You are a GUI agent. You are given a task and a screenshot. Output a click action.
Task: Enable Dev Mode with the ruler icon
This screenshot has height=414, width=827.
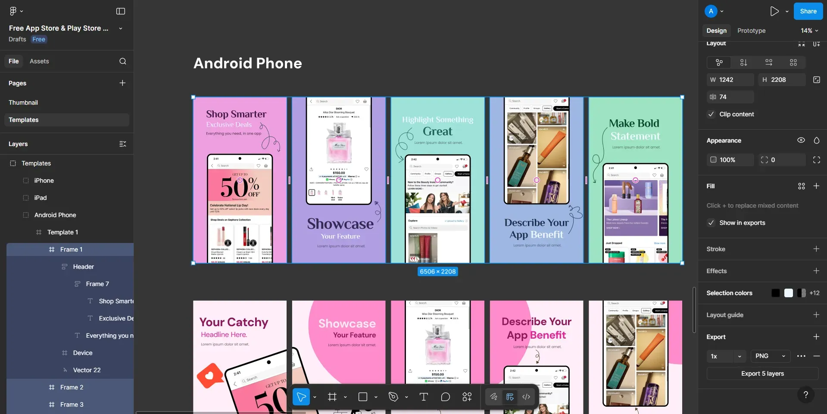coord(510,397)
